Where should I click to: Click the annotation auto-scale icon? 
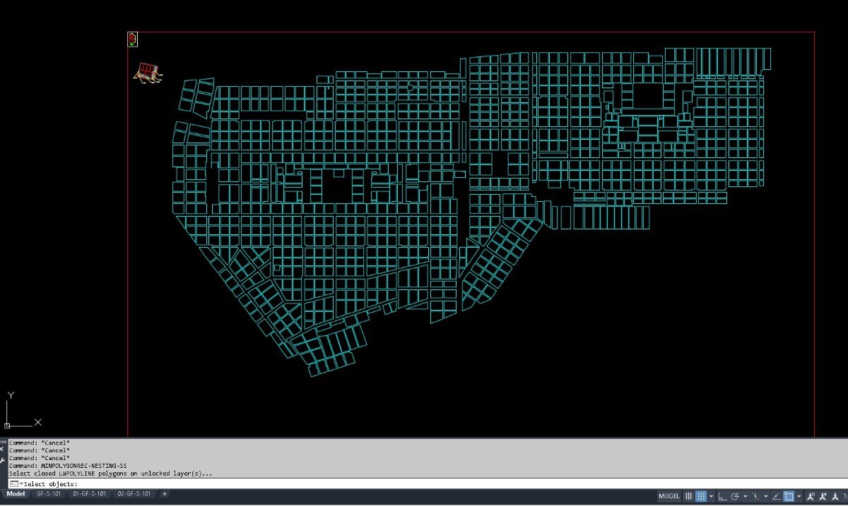(822, 496)
